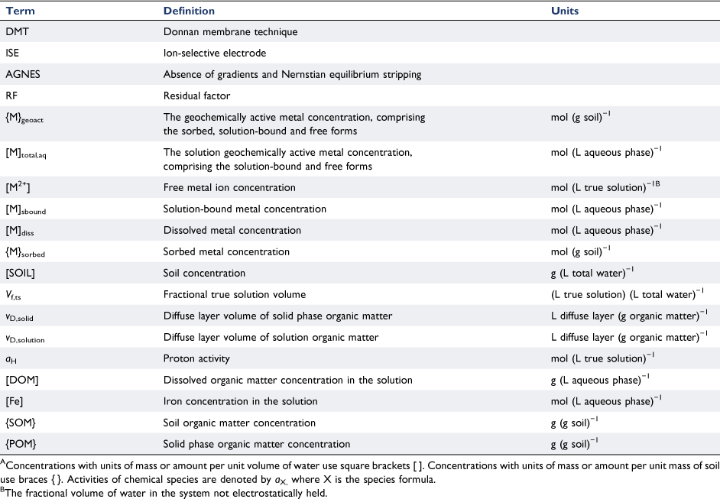
Task: Click Dissolved metal concentration definition
Action: pyautogui.click(x=232, y=230)
